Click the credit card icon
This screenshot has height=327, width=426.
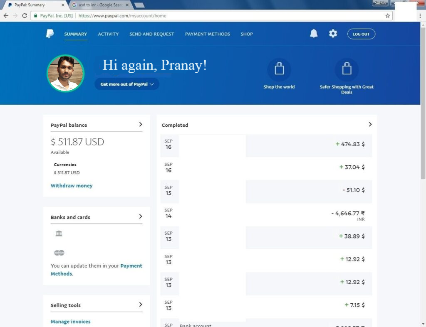click(59, 253)
